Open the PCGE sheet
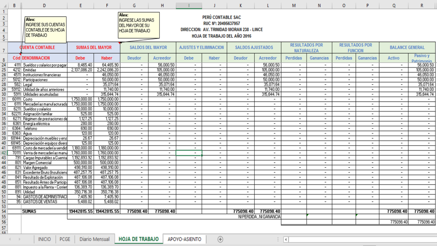 pos(64,239)
